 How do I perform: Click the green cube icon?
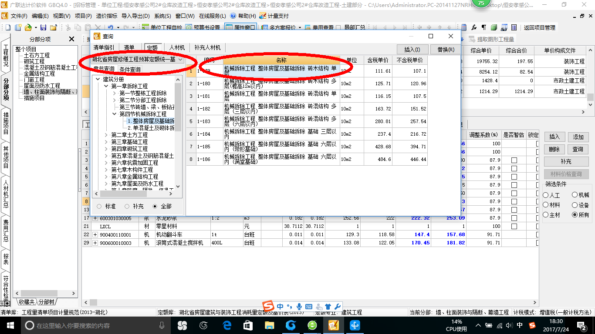(x=494, y=27)
